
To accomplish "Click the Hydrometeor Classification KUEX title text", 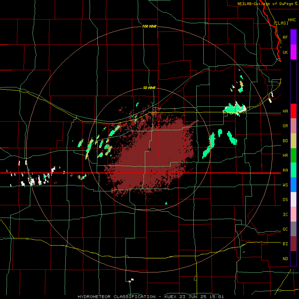I will click(x=150, y=297).
